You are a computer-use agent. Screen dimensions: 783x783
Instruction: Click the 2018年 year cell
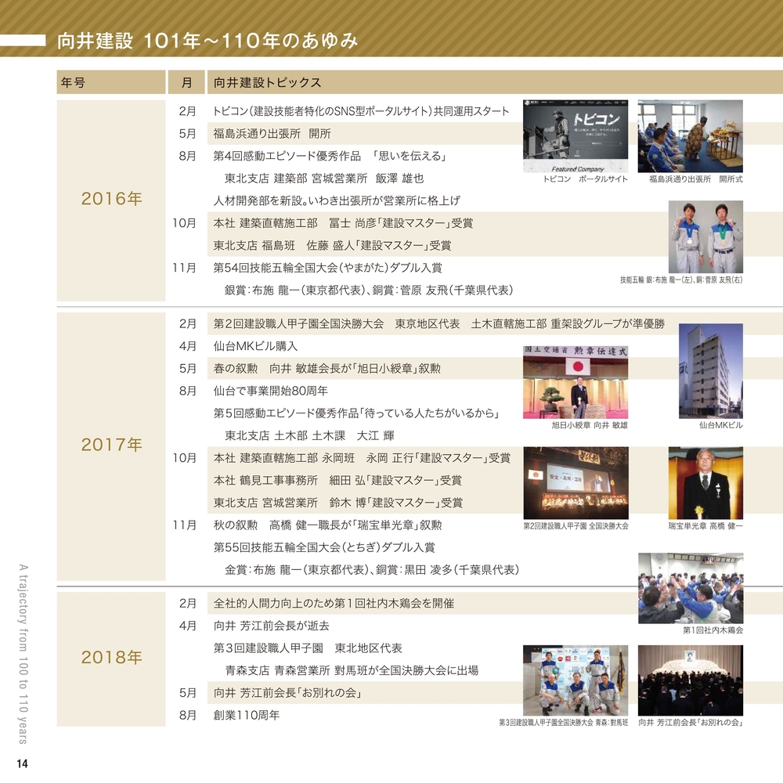(111, 658)
